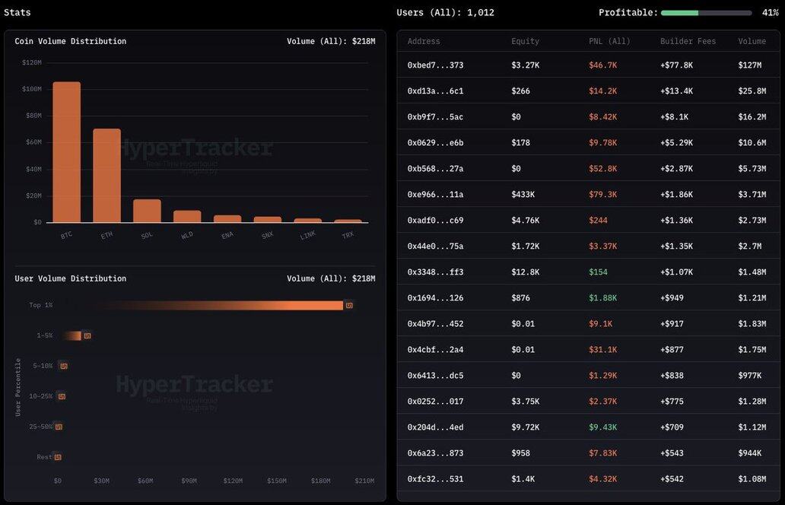
Task: Open wallet 0xfc32...531
Action: [x=435, y=479]
